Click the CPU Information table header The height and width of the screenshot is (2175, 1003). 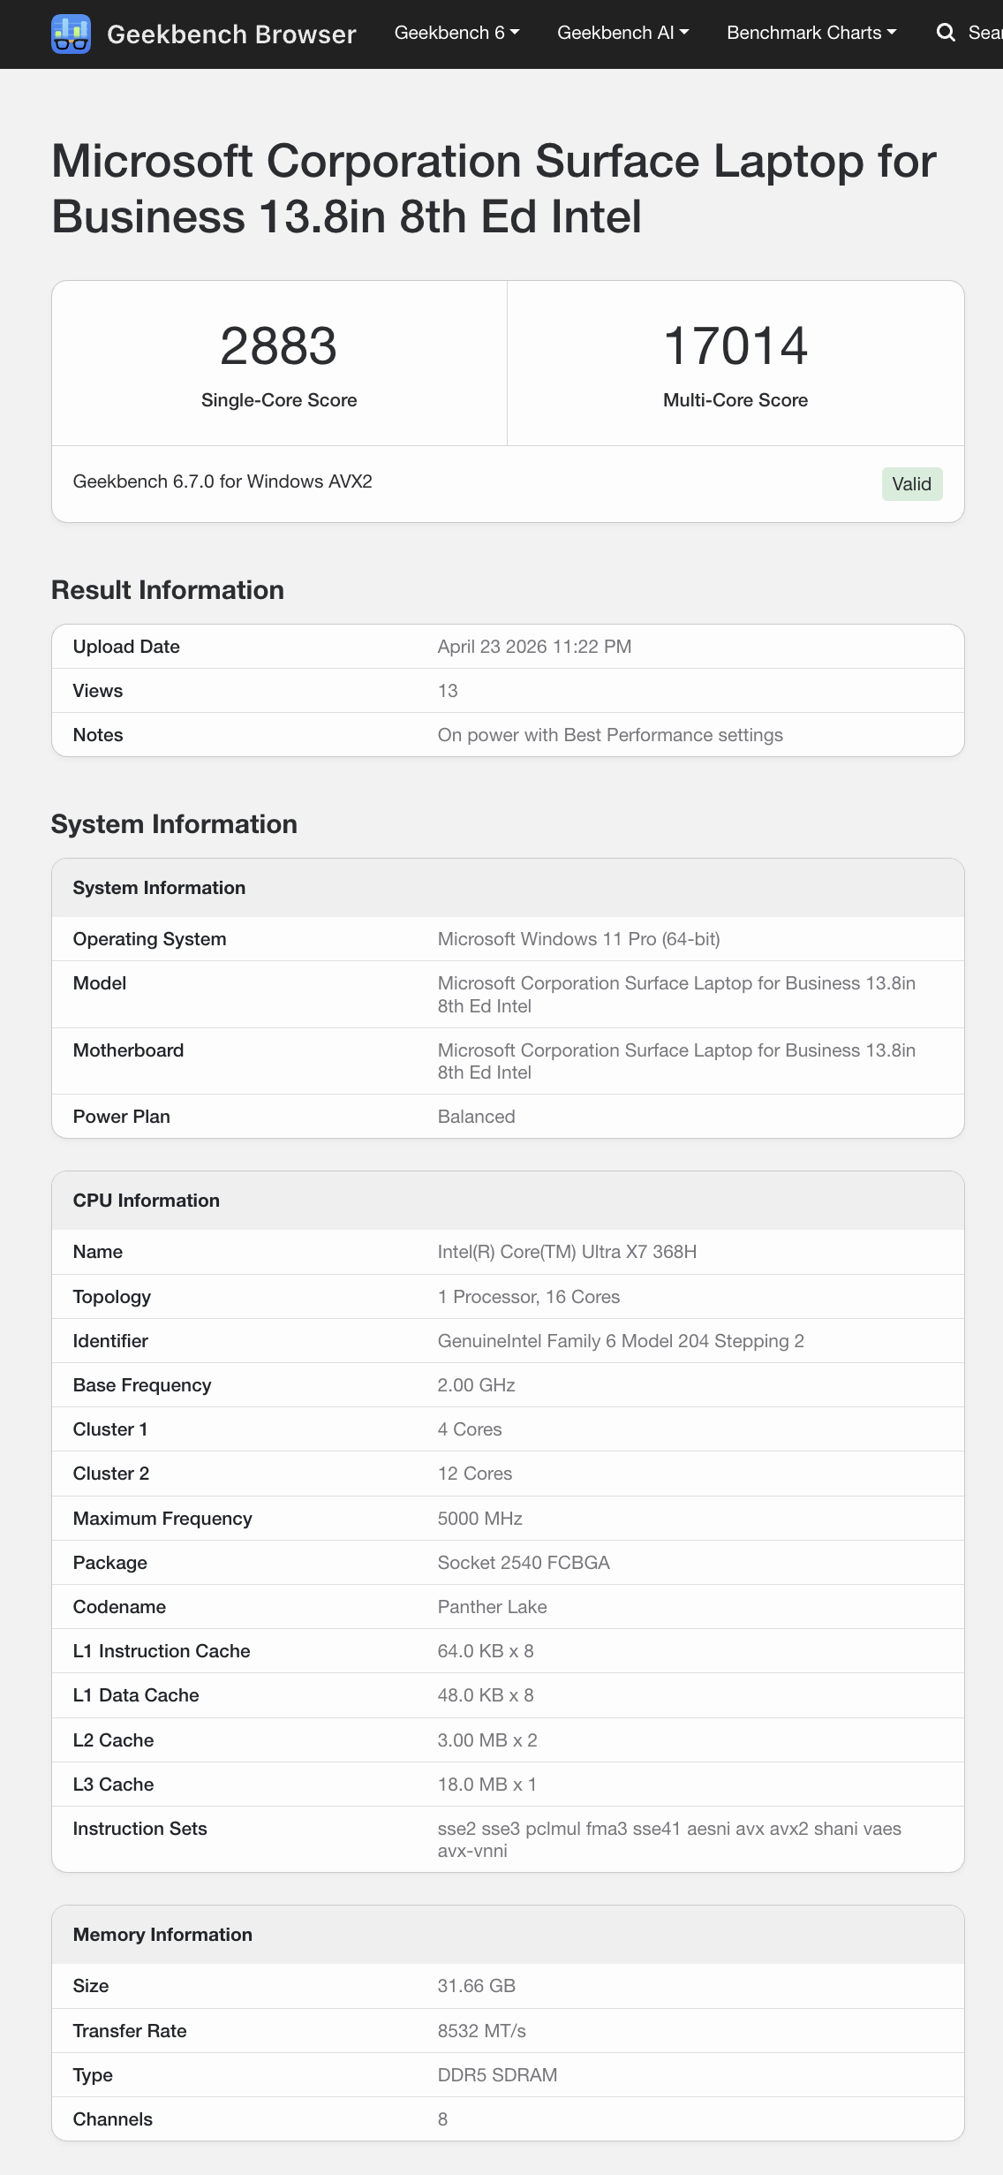(x=147, y=1201)
